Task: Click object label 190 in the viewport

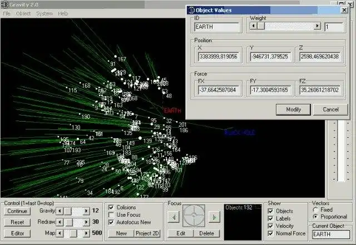Action: click(86, 117)
